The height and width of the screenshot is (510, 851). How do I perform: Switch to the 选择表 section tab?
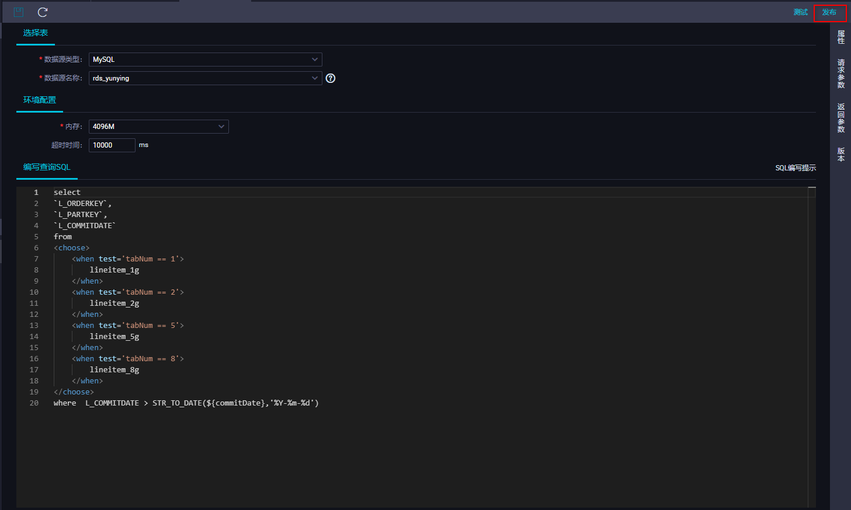(35, 33)
